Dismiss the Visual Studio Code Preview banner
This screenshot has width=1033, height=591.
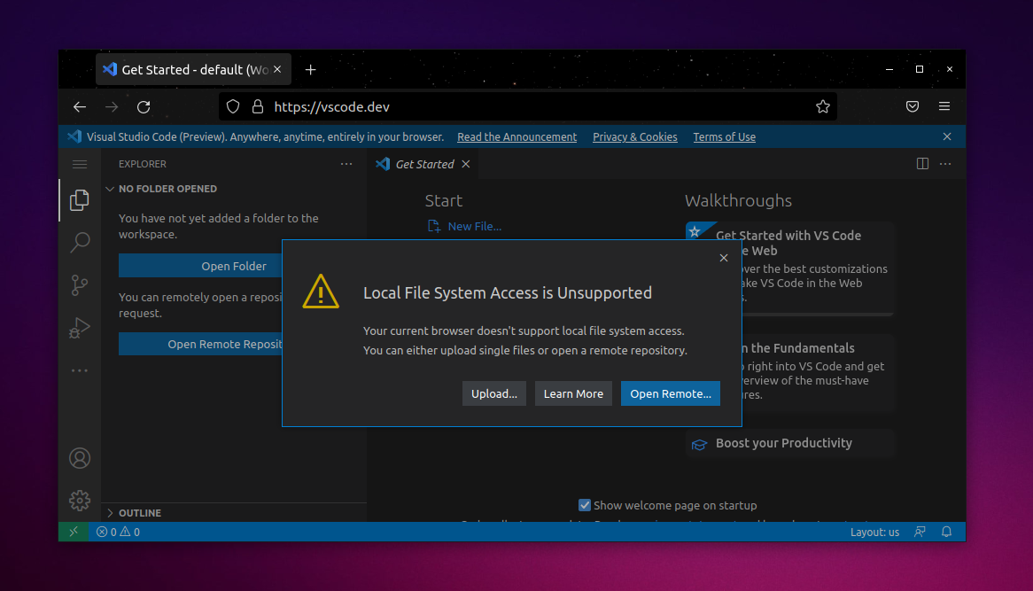pyautogui.click(x=947, y=137)
